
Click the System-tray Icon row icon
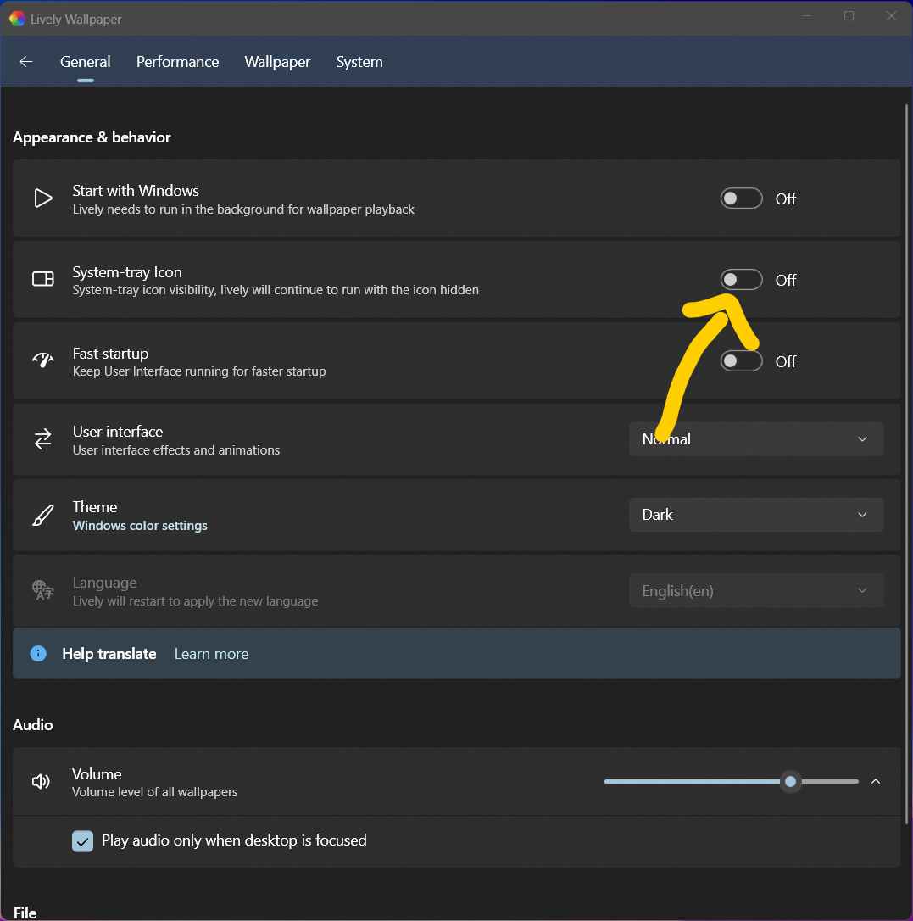tap(43, 279)
